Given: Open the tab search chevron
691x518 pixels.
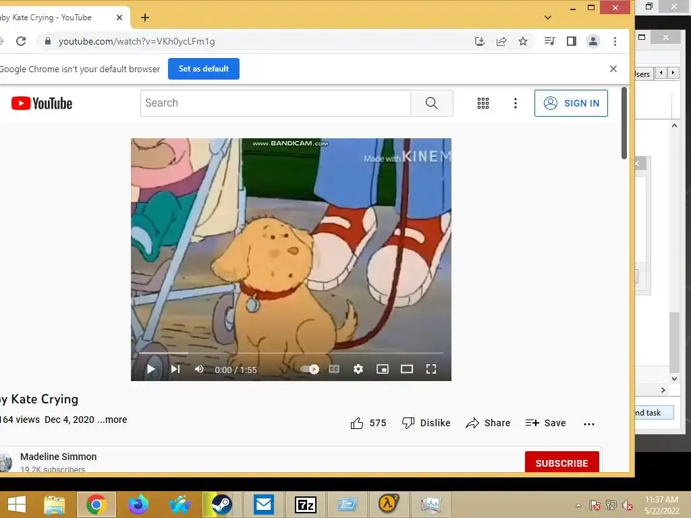Looking at the screenshot, I should coord(547,18).
